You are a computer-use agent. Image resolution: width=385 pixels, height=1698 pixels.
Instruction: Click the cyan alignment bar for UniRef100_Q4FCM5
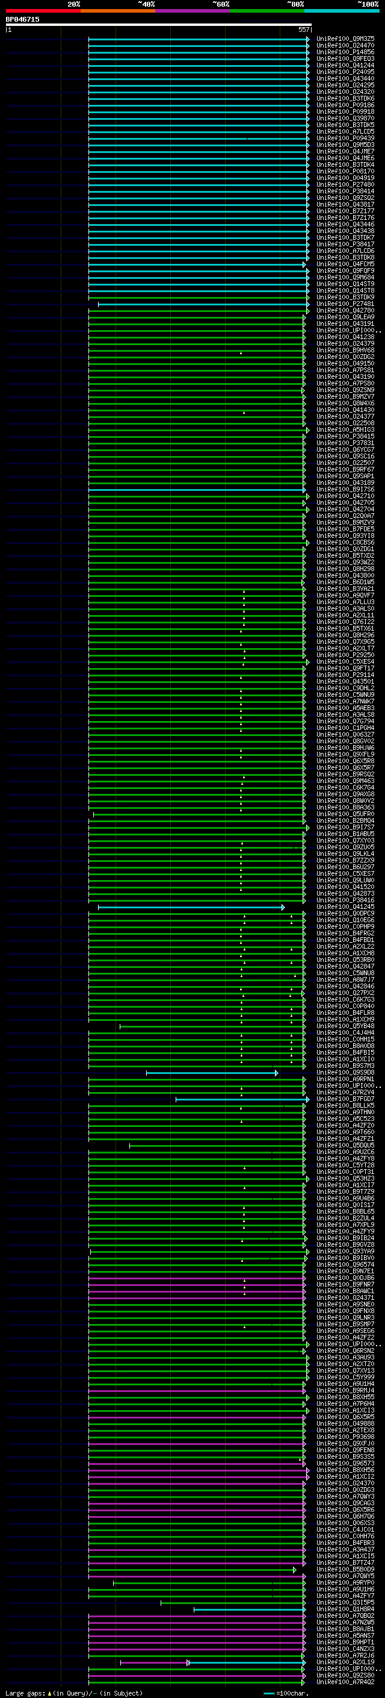click(197, 264)
